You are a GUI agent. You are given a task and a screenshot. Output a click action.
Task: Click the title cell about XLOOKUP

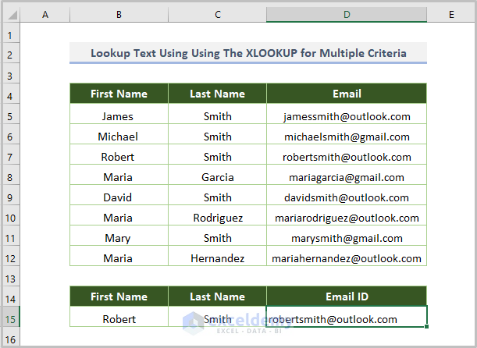tap(248, 54)
